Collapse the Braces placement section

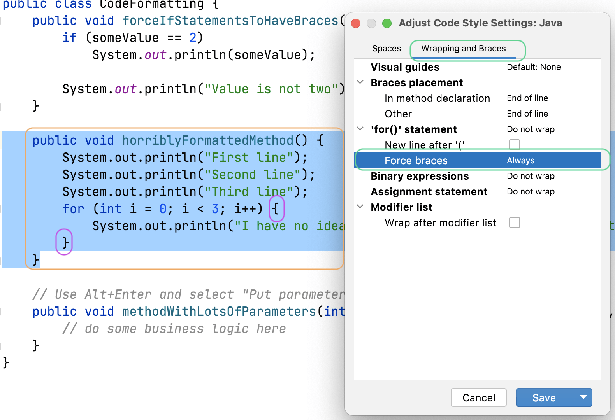(x=360, y=82)
